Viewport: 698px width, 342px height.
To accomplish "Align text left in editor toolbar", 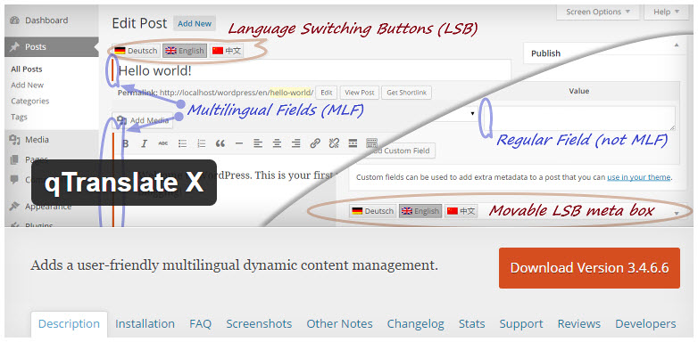I will (x=258, y=143).
